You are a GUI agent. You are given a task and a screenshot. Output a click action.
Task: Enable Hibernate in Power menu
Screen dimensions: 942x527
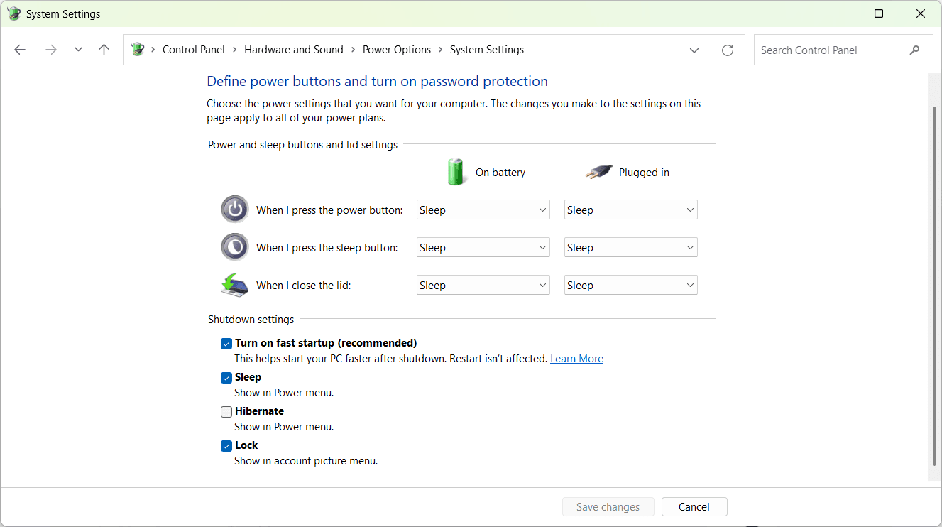pyautogui.click(x=226, y=412)
